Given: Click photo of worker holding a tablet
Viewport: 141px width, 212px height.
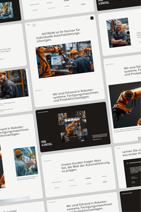Looking at the screenshot, I should coord(26,161).
